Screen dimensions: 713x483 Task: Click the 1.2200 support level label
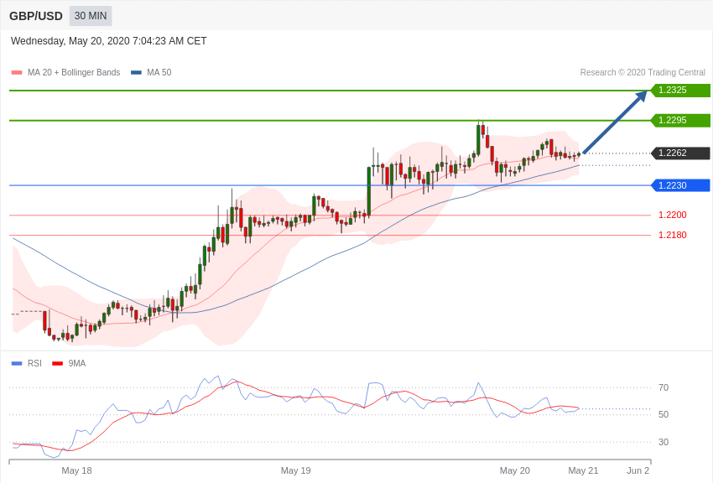click(x=673, y=215)
